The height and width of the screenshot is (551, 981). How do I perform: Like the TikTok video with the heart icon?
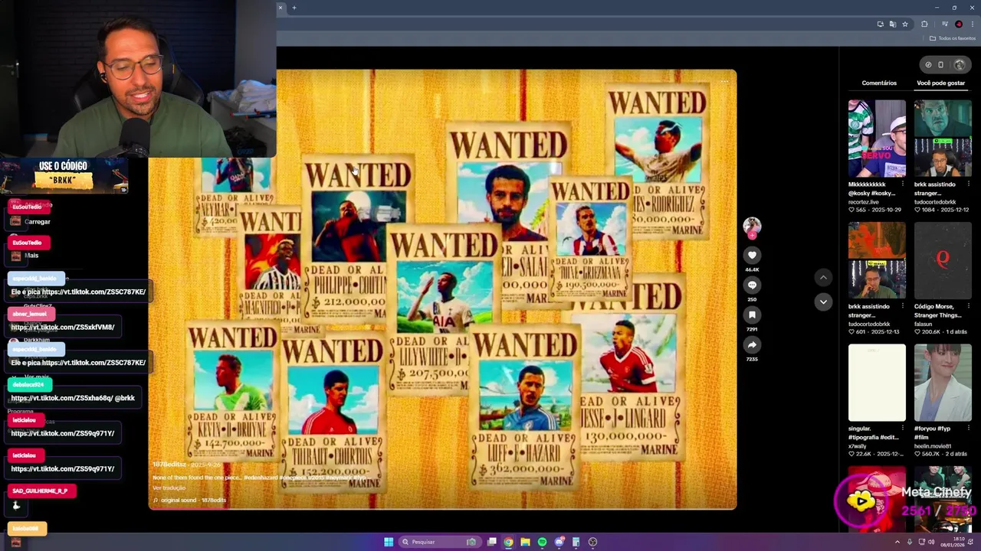pos(752,255)
